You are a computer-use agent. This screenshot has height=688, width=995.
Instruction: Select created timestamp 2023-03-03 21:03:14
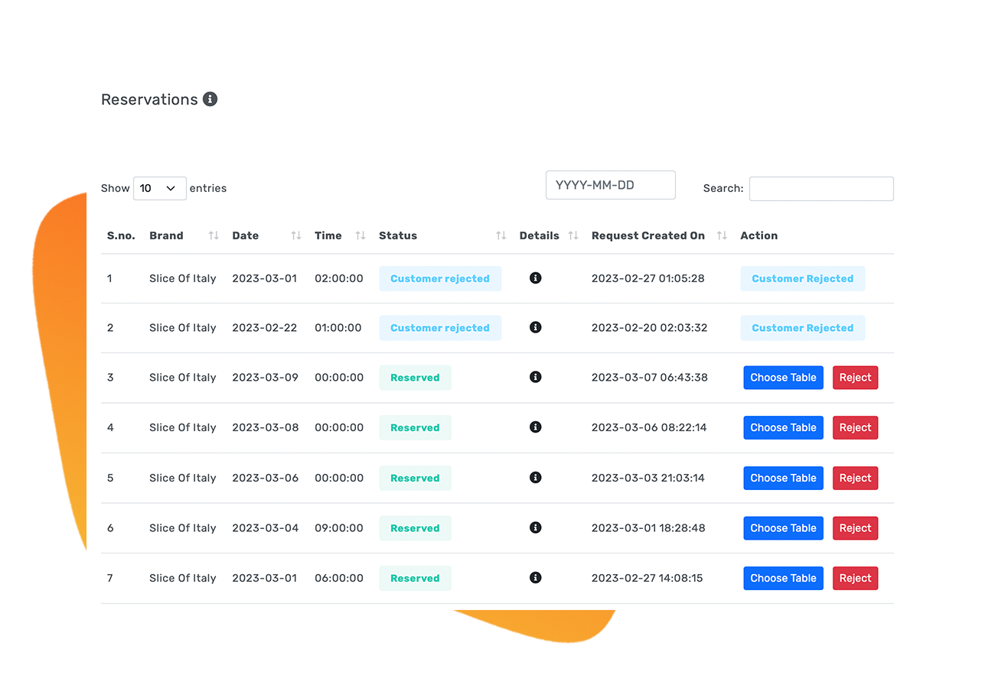pos(648,478)
